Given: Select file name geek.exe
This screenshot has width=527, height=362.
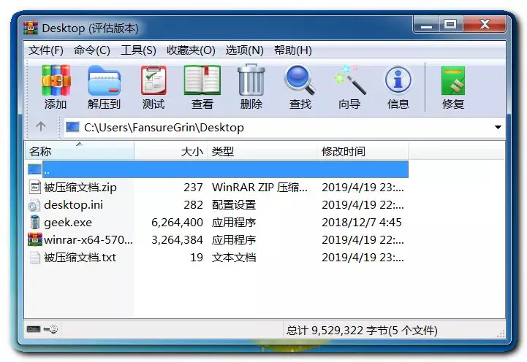Looking at the screenshot, I should (68, 223).
